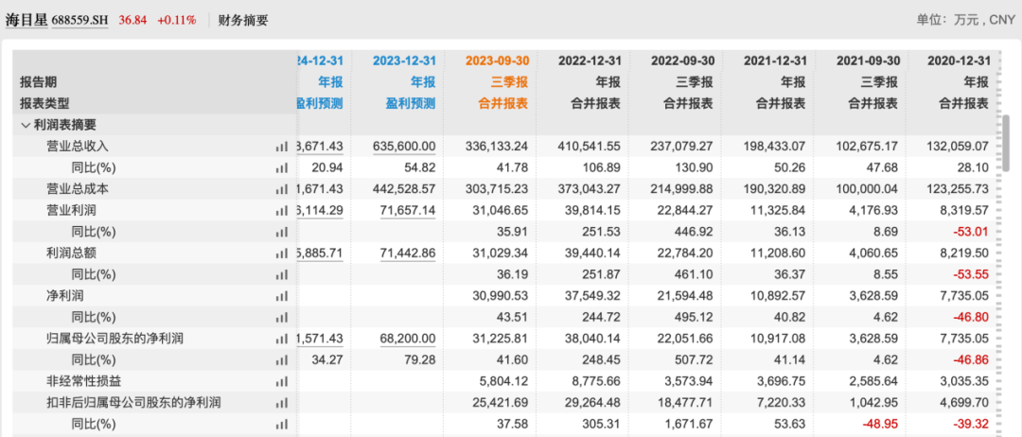Screen dimensions: 1022x437
Task: Open chart icon for 同比(%) under 利润总额
Action: click(282, 275)
